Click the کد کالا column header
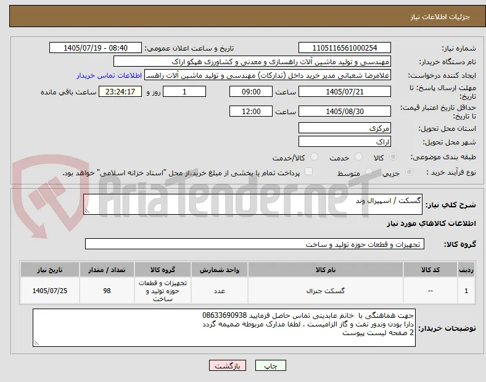The width and height of the screenshot is (486, 382). click(x=430, y=270)
